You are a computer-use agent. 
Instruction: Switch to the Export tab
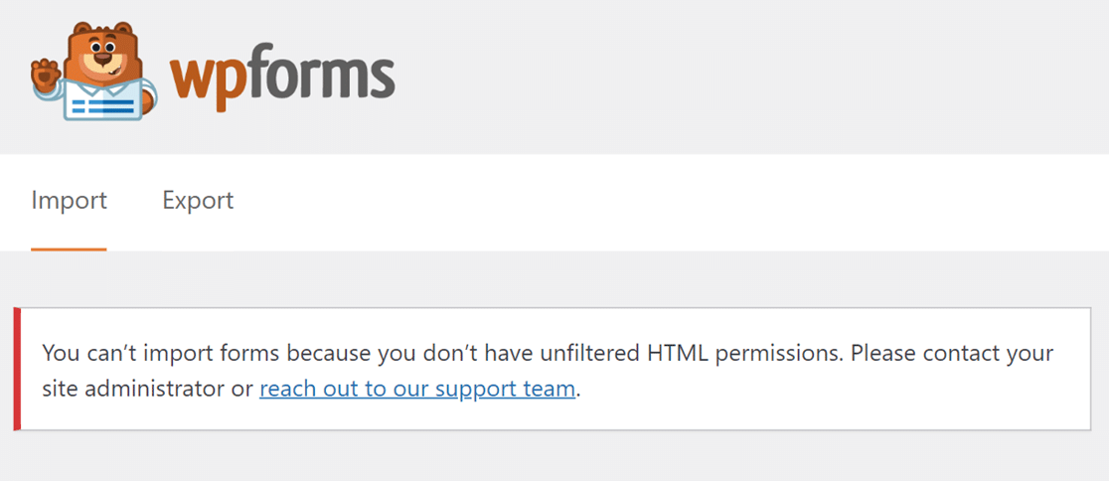pyautogui.click(x=198, y=201)
